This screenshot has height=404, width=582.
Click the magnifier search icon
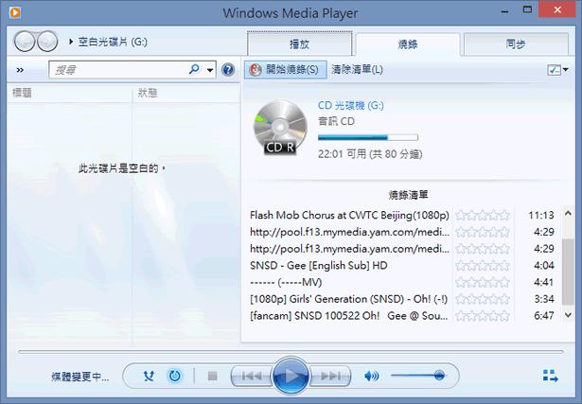[x=194, y=69]
